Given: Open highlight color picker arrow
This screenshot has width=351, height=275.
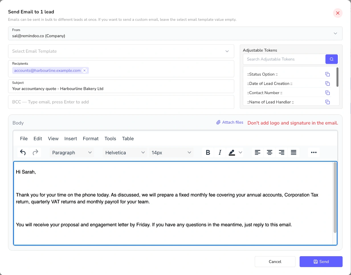Looking at the screenshot, I should click(x=240, y=152).
